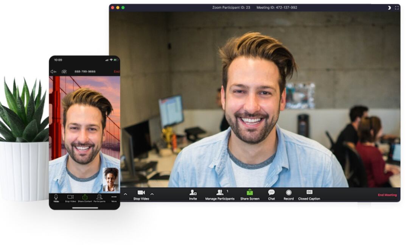Select the Stop Video camera icon
This screenshot has width=409, height=252.
[140, 192]
